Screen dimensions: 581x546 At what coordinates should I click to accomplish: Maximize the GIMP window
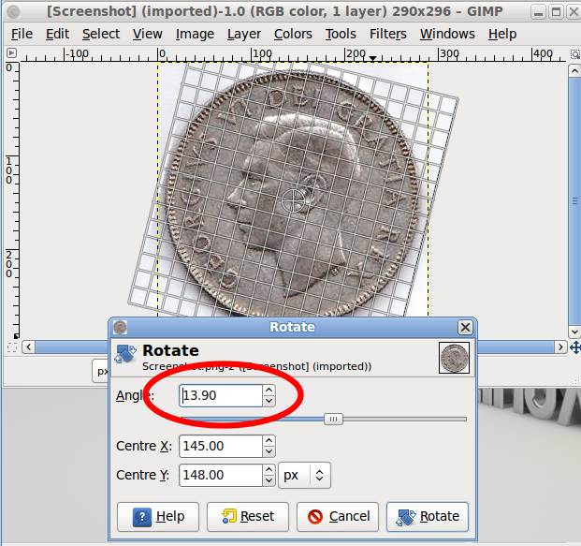pyautogui.click(x=556, y=12)
